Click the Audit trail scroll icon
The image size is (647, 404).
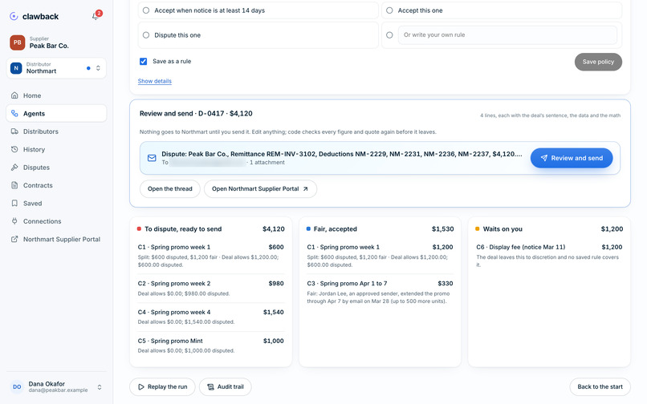click(x=210, y=386)
